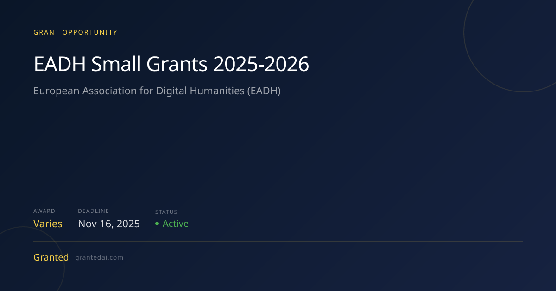
Task: Click the 'AWARD' label
Action: click(44, 211)
